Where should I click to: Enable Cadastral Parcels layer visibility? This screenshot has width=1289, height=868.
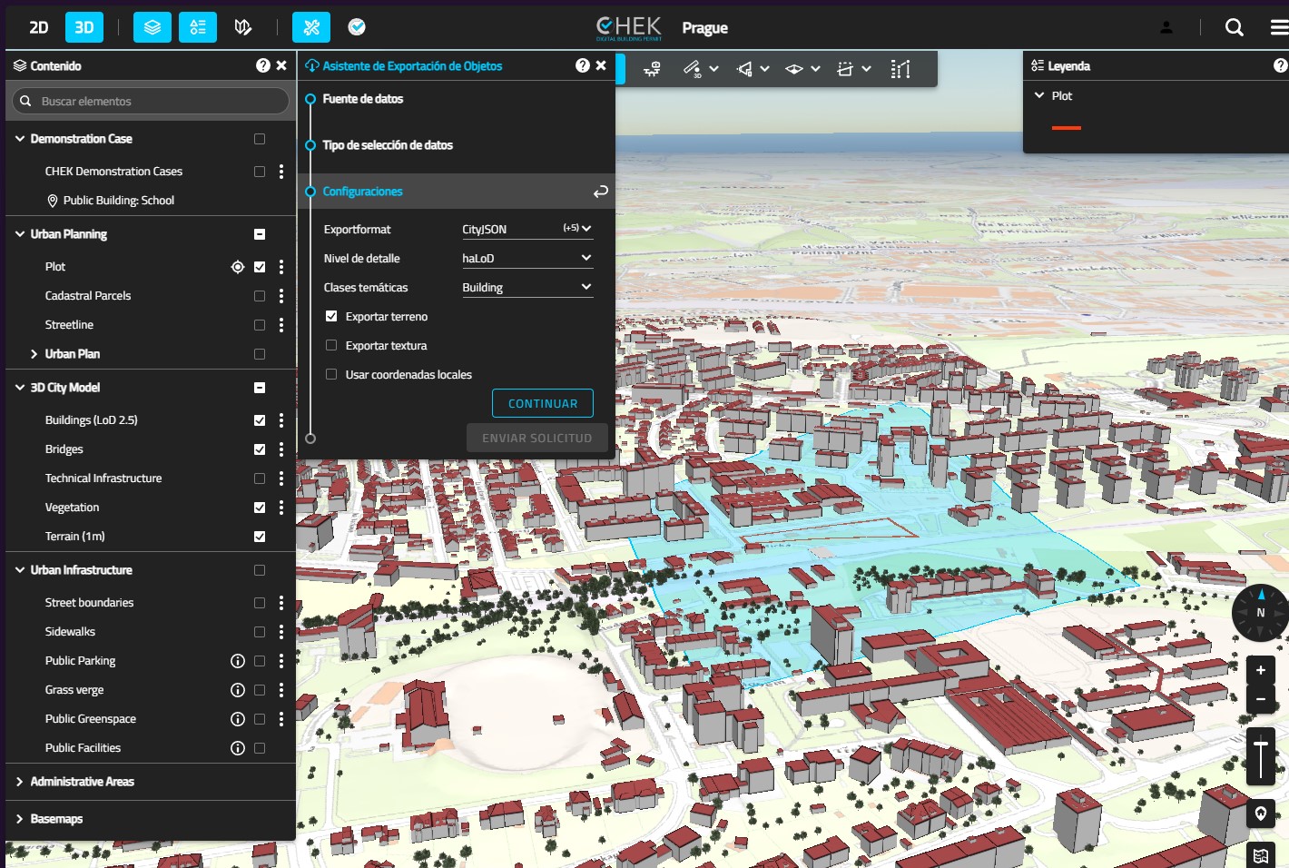[260, 296]
